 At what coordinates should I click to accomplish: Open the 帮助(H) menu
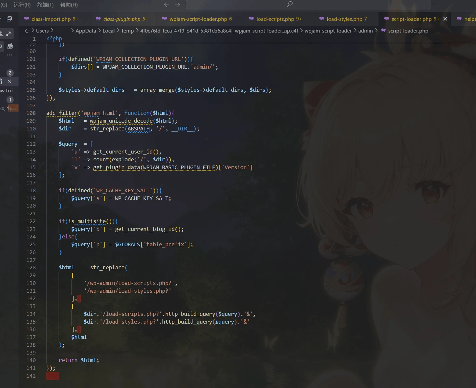[x=69, y=5]
